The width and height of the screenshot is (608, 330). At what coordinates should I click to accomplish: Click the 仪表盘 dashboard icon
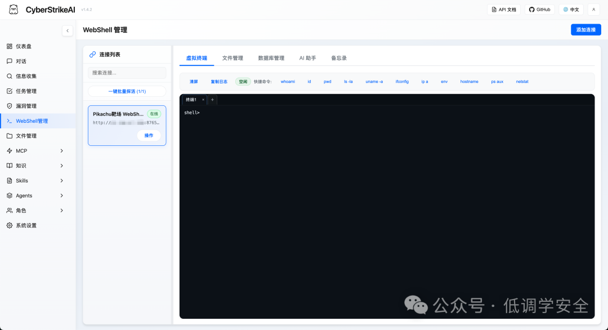[10, 46]
